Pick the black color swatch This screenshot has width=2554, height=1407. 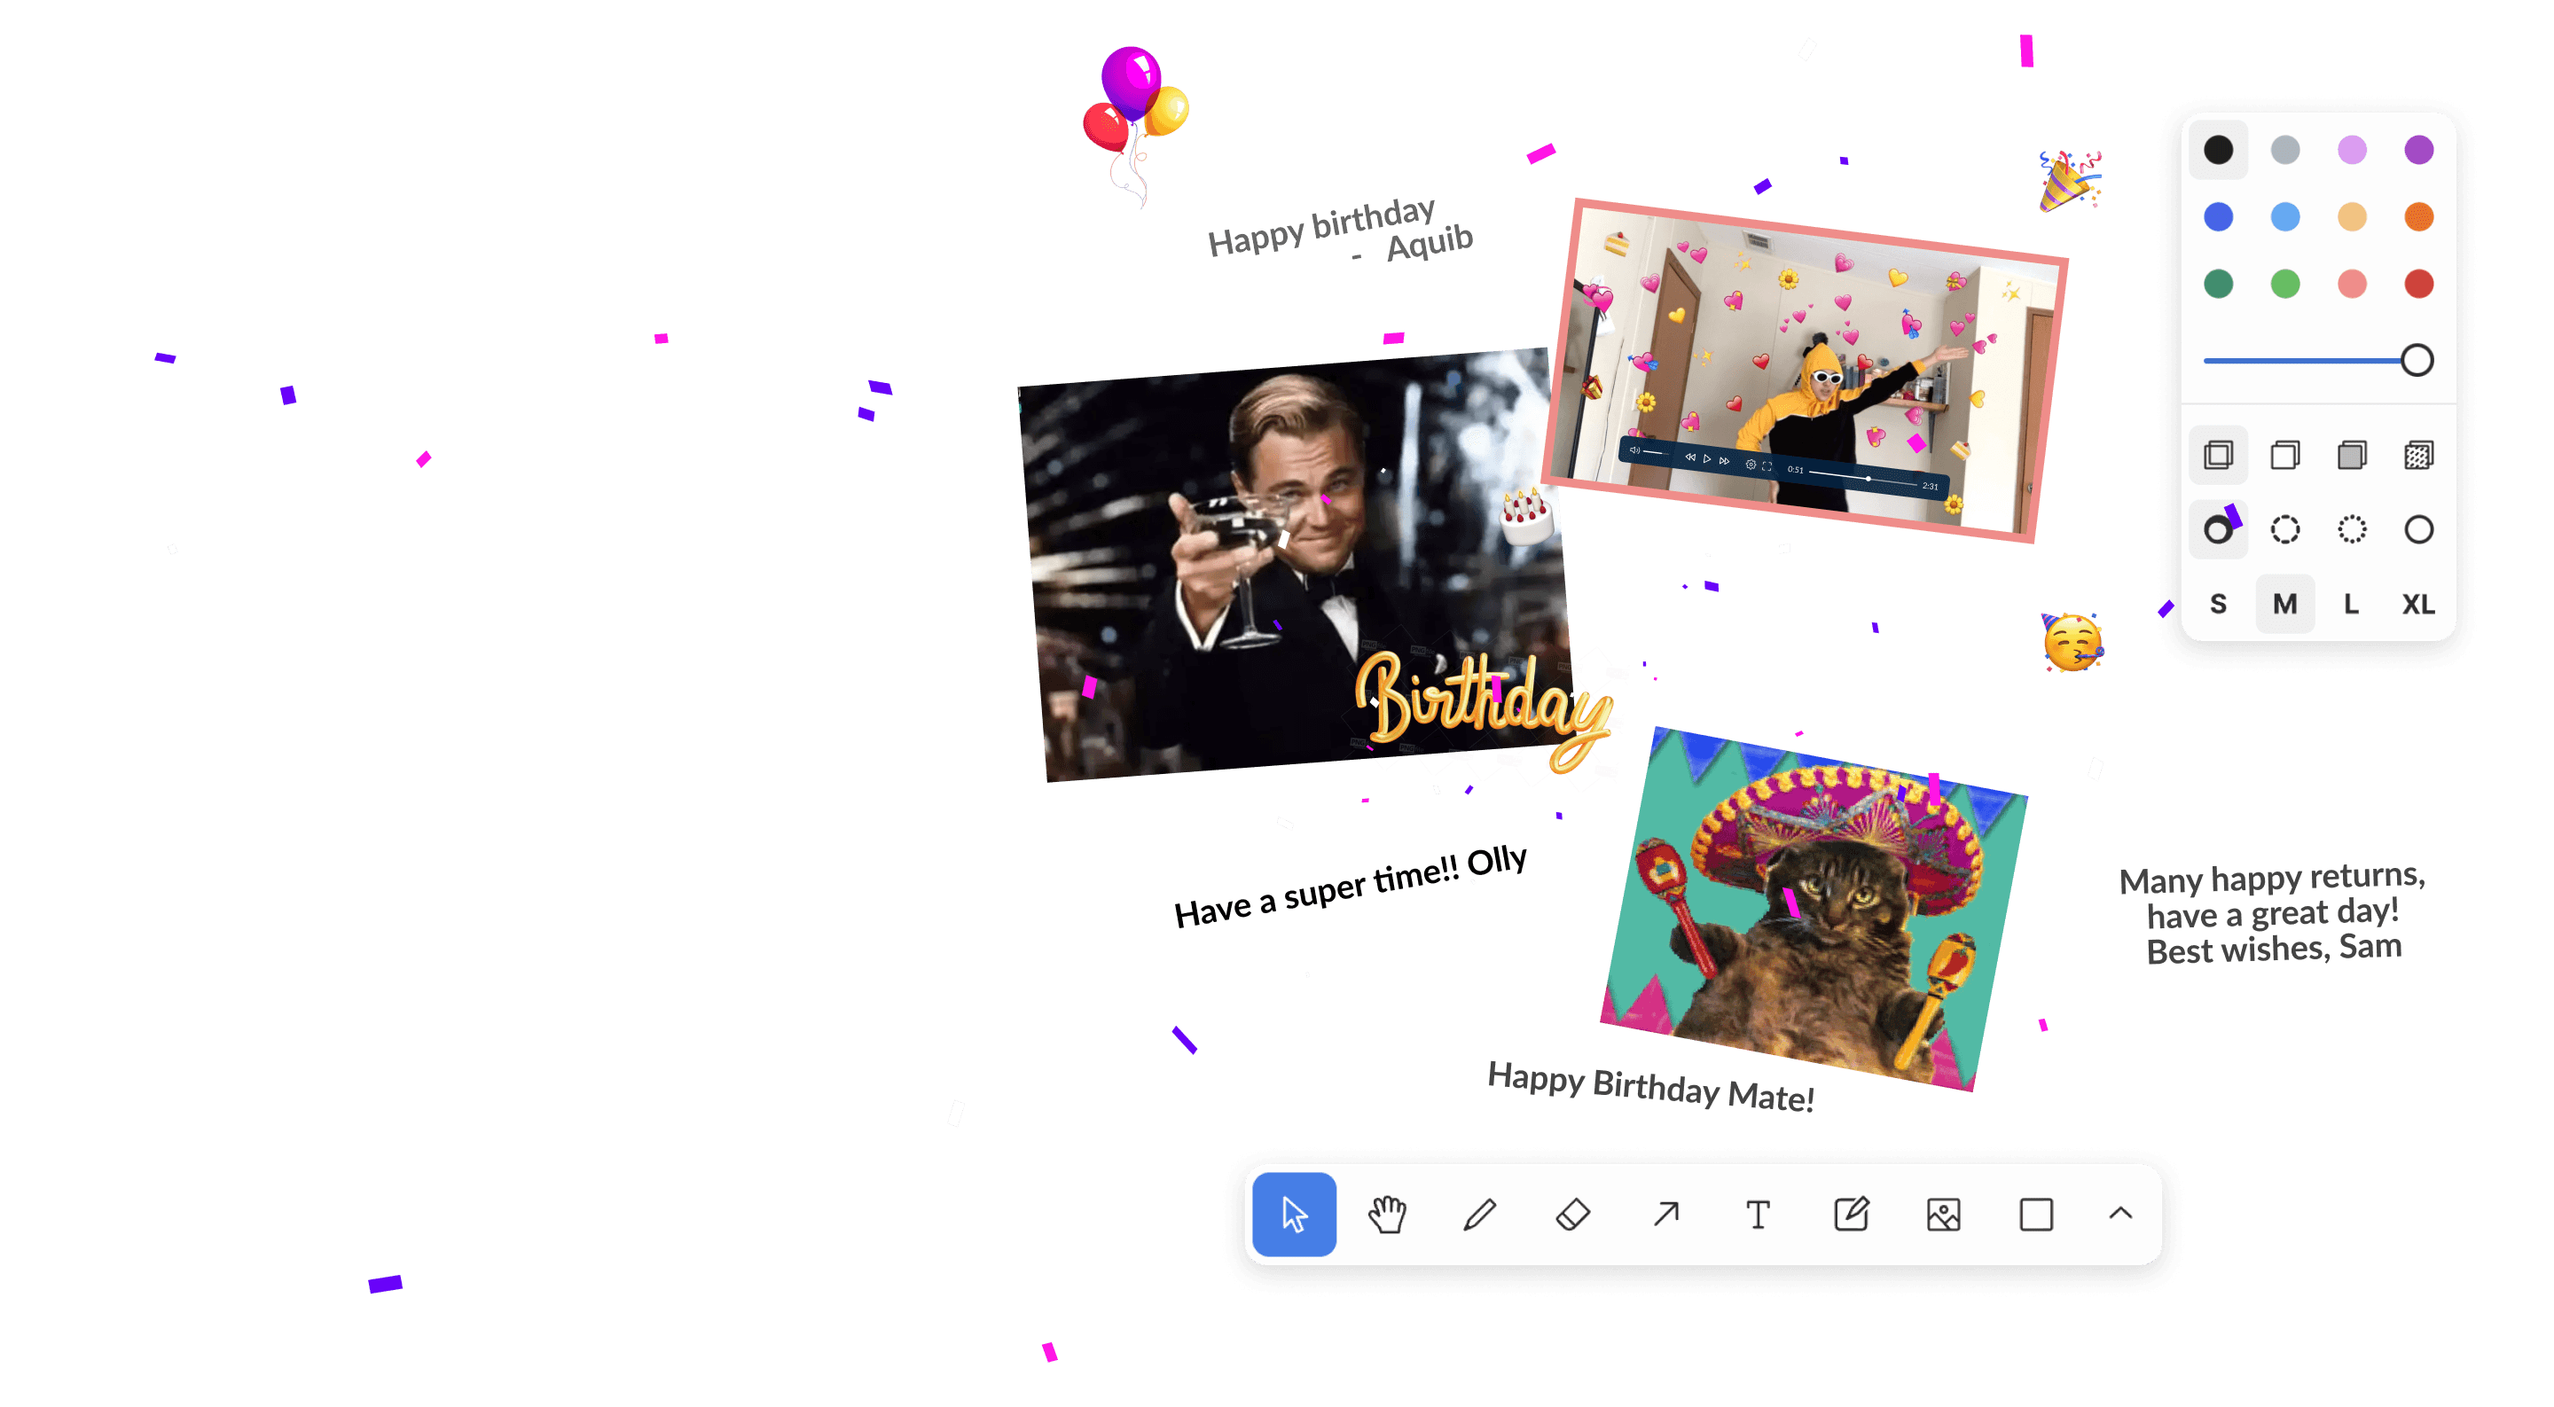[2218, 150]
